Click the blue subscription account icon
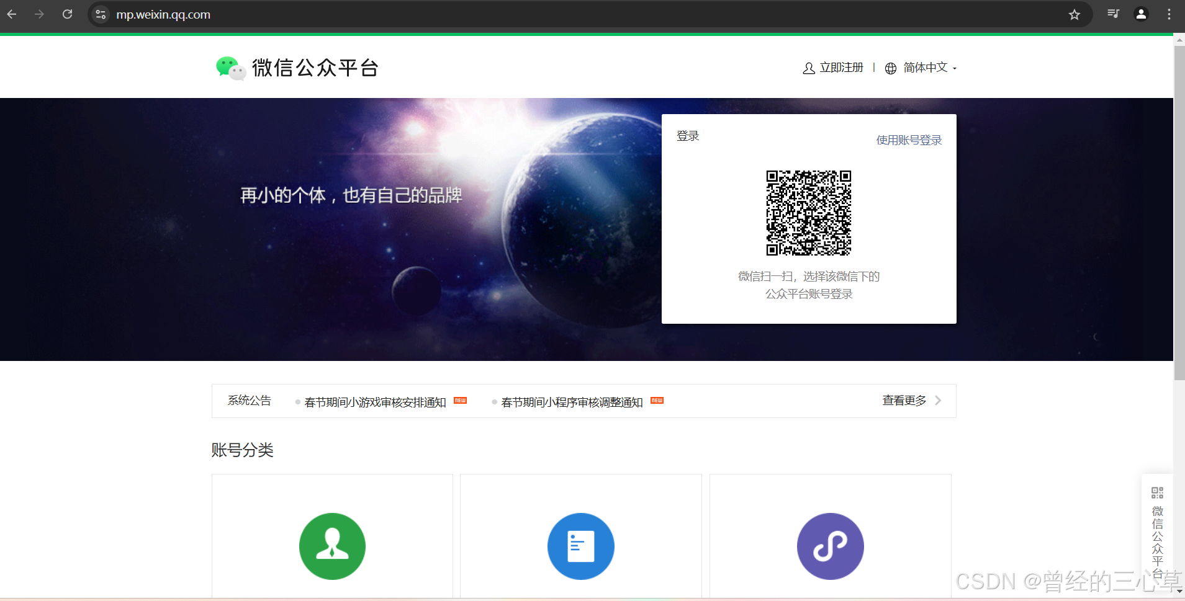The width and height of the screenshot is (1185, 601). (x=581, y=546)
